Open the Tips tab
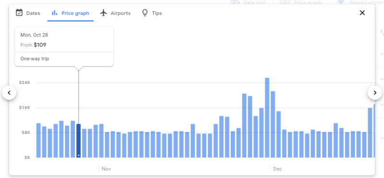Image resolution: width=384 pixels, height=178 pixels. (x=152, y=13)
